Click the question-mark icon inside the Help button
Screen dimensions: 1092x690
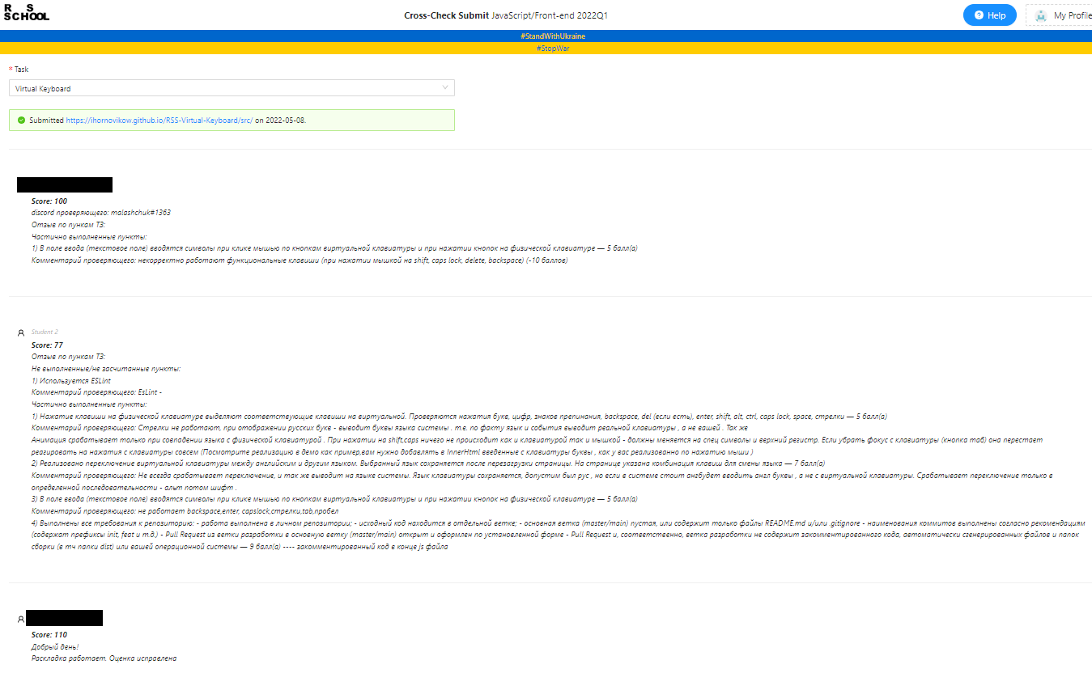point(979,15)
